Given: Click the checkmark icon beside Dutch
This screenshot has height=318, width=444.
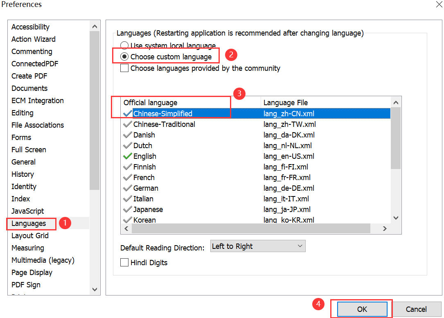Looking at the screenshot, I should pos(128,146).
